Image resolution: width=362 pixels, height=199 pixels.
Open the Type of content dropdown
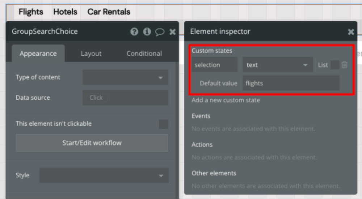(125, 77)
